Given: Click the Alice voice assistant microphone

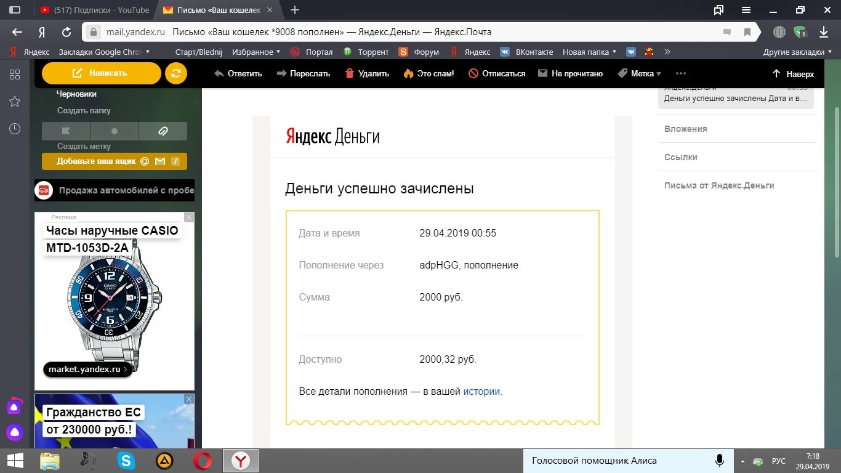Looking at the screenshot, I should point(718,461).
